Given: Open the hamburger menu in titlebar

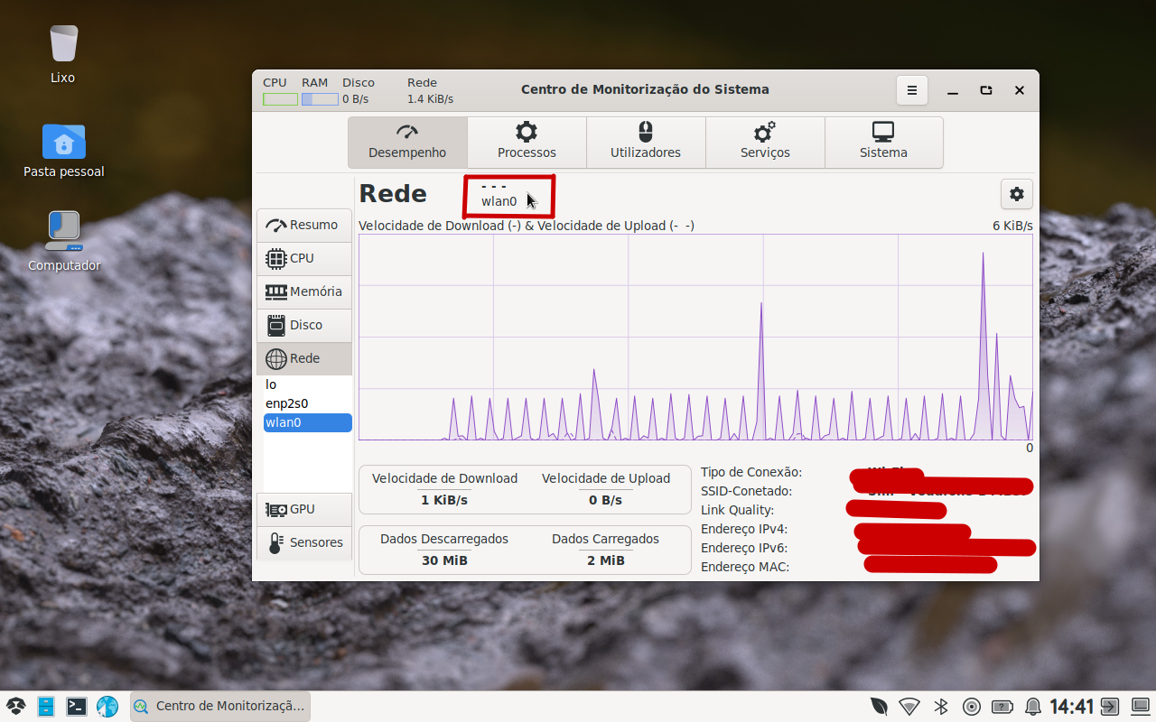Looking at the screenshot, I should (x=911, y=90).
